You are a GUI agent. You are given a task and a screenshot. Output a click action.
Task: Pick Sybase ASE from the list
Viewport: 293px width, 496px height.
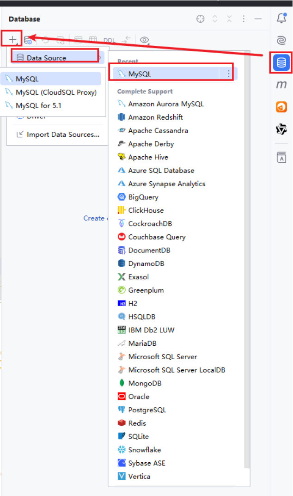[x=142, y=462]
